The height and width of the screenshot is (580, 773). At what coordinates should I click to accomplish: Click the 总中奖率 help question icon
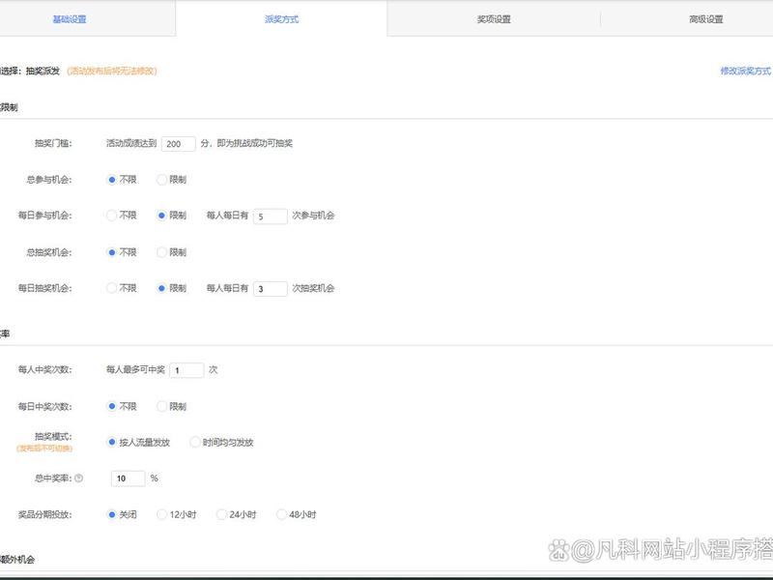[79, 478]
